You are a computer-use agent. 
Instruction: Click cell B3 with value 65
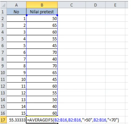(42, 25)
